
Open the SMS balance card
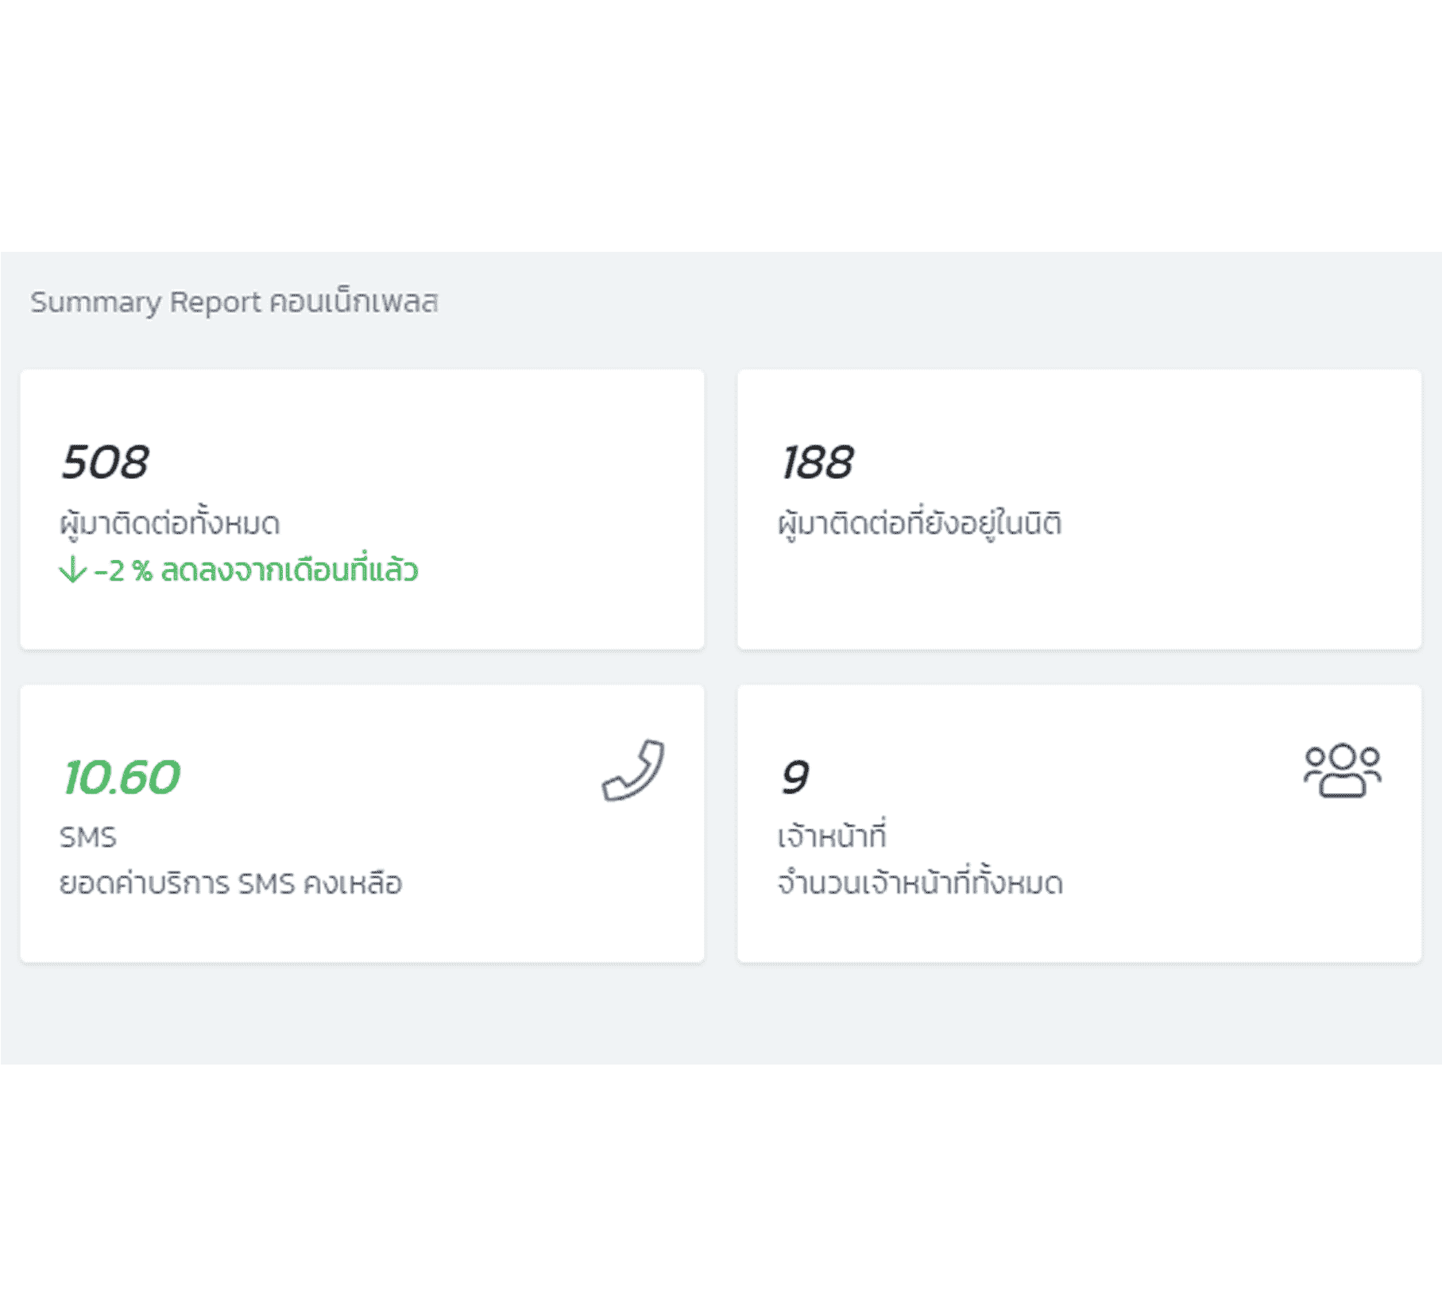(x=362, y=824)
